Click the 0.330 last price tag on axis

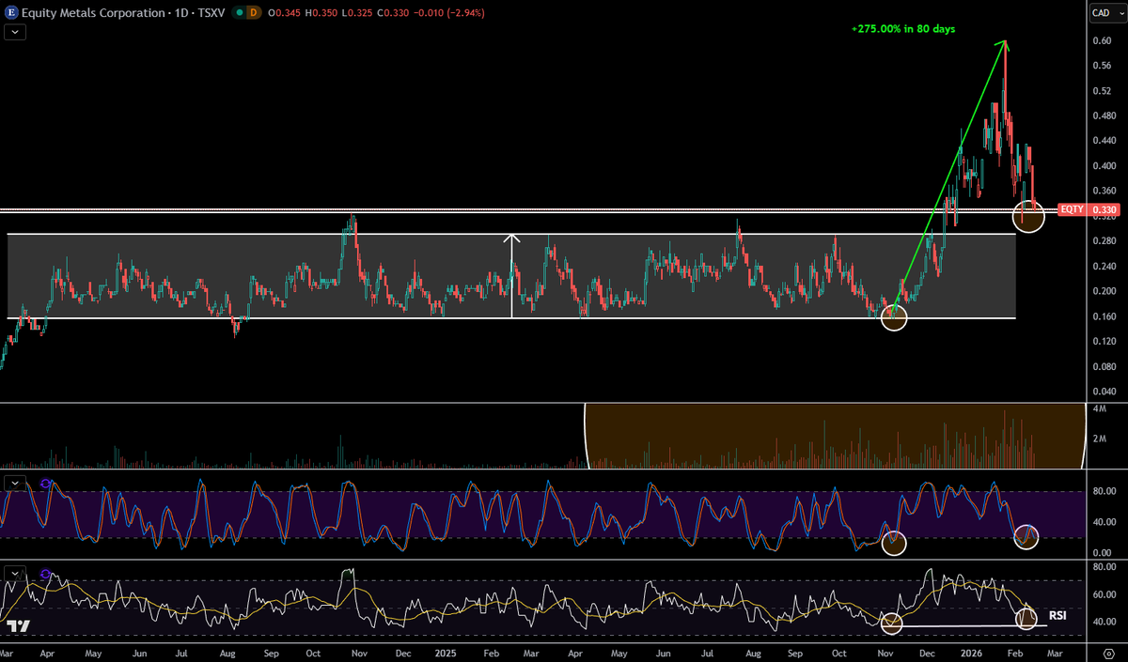pos(1104,209)
